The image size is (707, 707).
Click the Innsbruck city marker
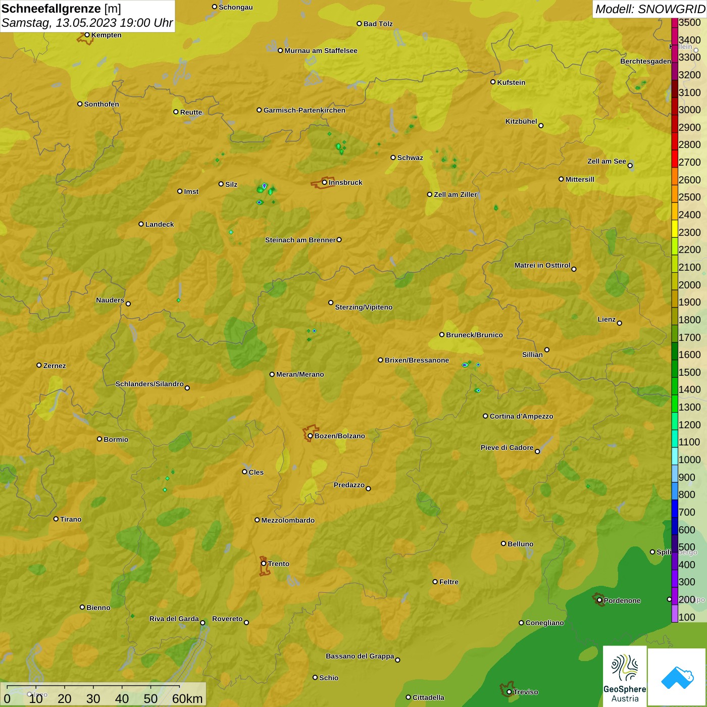(x=325, y=182)
